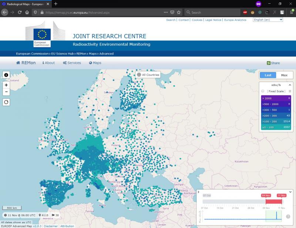Click the circle selection tool on map

(x=6, y=102)
